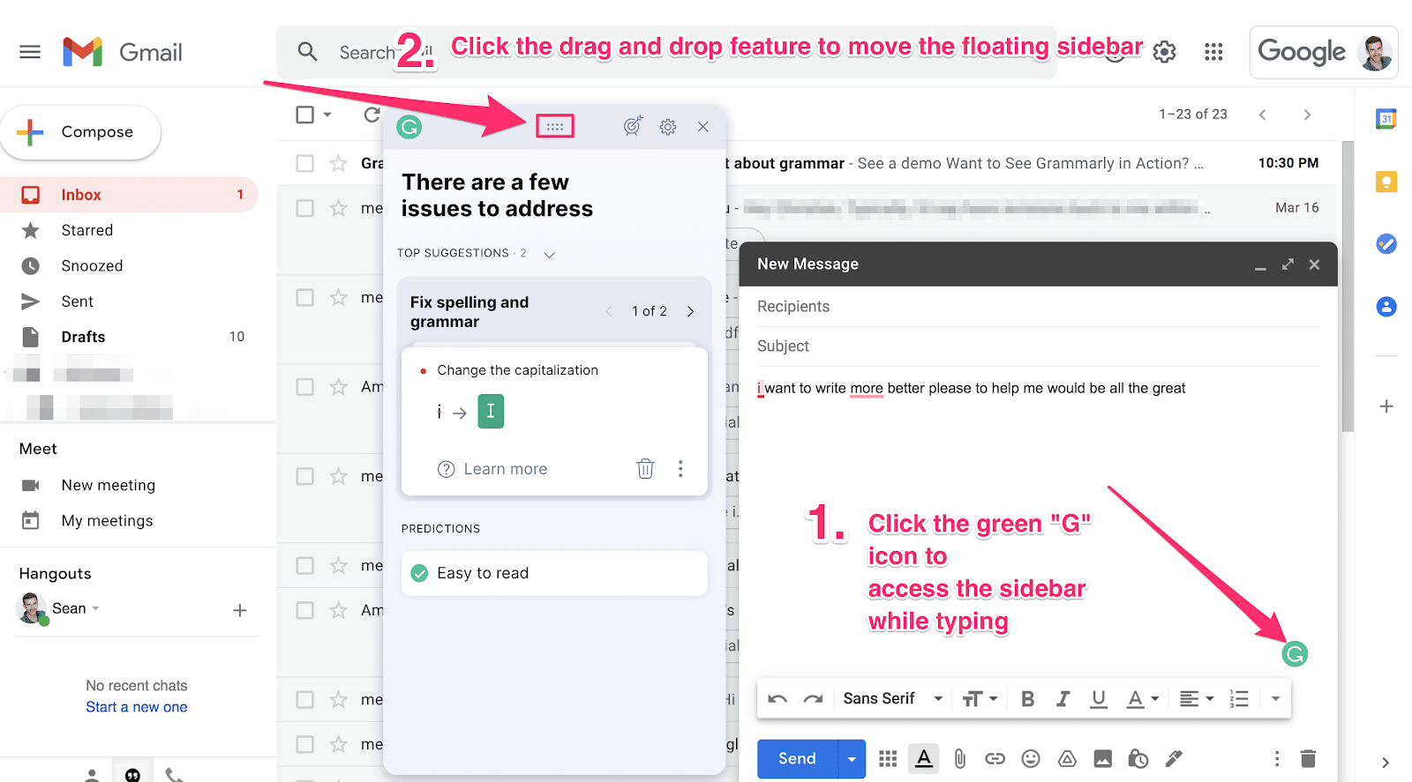The width and height of the screenshot is (1412, 782).
Task: Open the Drafts folder
Action: point(129,337)
